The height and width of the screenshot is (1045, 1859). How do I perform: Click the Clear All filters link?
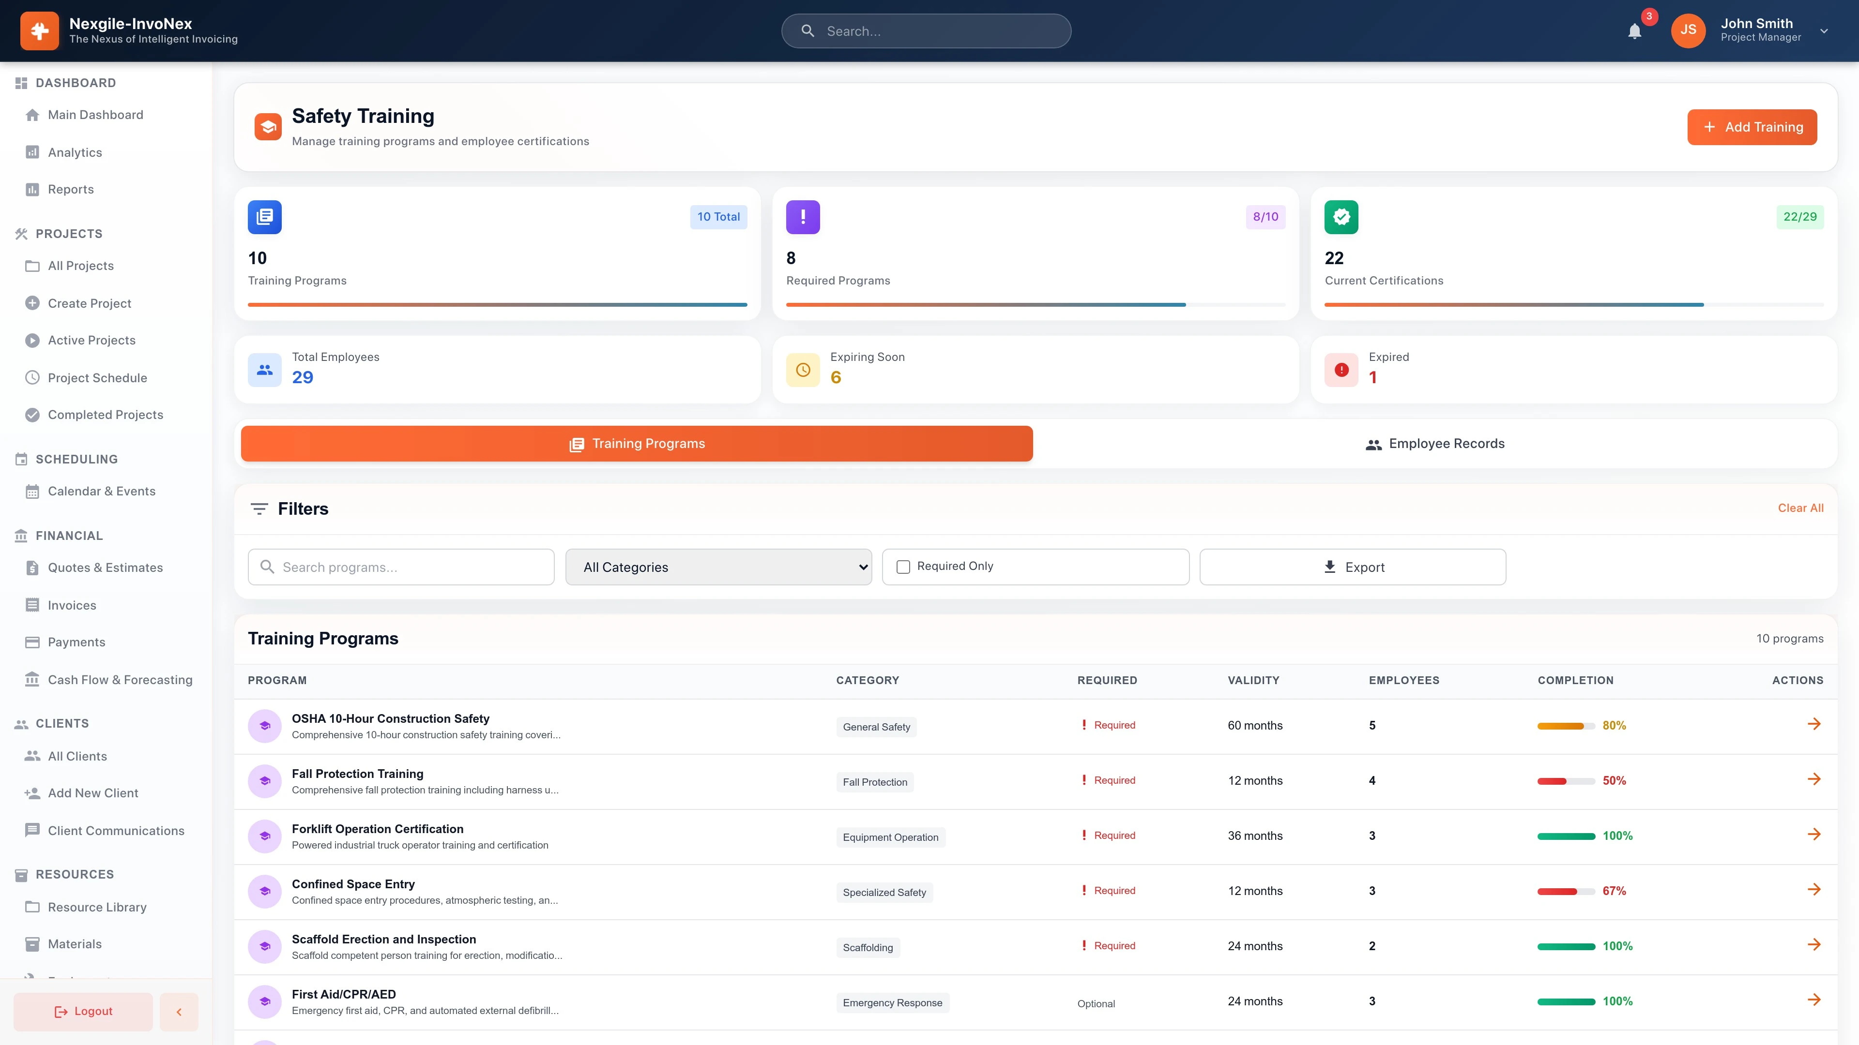(1800, 508)
